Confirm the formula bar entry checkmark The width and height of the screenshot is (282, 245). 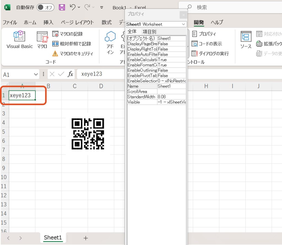pos(61,74)
